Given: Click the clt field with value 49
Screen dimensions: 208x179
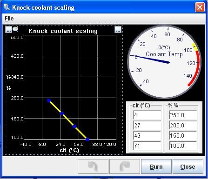Looking at the screenshot, I should [147, 136].
